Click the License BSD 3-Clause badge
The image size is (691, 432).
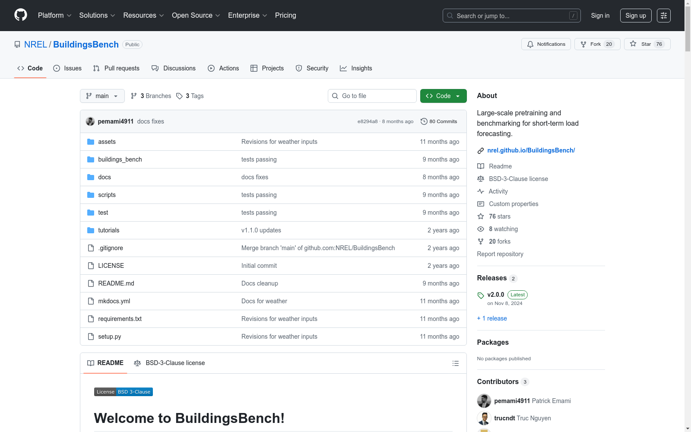point(124,392)
